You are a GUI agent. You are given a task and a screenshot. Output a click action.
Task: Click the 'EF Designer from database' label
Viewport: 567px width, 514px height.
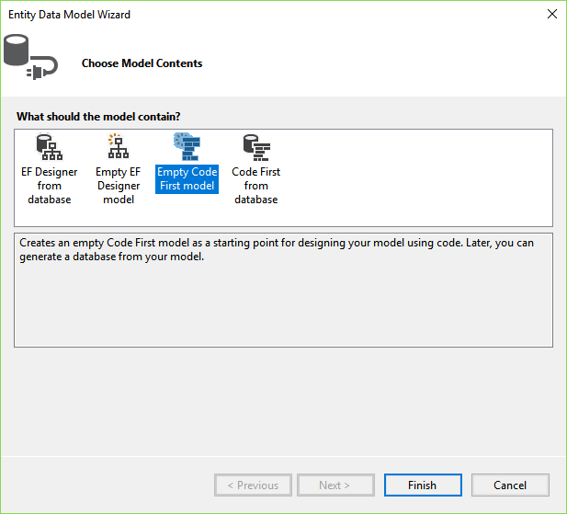tap(50, 186)
